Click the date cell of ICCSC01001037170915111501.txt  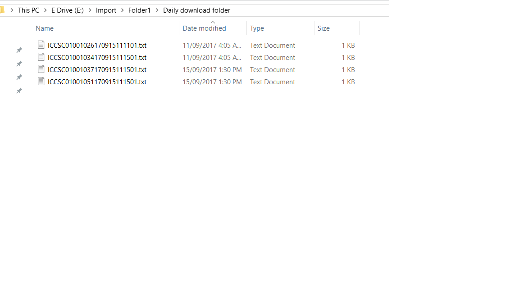click(212, 70)
